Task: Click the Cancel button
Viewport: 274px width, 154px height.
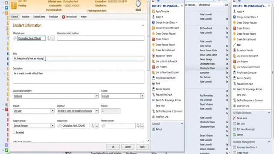Action: pos(128,147)
